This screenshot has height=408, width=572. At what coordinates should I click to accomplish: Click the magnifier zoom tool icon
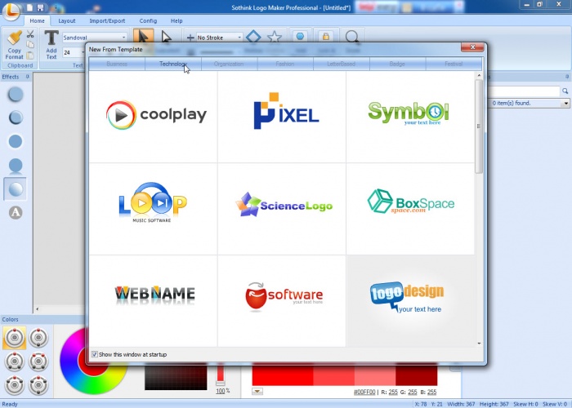pyautogui.click(x=352, y=37)
